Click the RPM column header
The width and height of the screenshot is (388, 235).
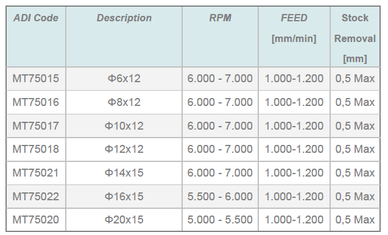click(220, 37)
